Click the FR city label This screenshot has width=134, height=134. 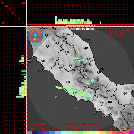pyautogui.click(x=83, y=89)
